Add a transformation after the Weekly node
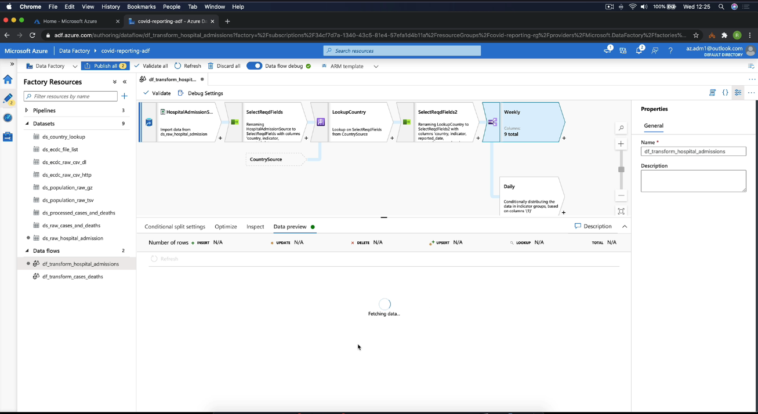Image resolution: width=758 pixels, height=414 pixels. [x=564, y=138]
